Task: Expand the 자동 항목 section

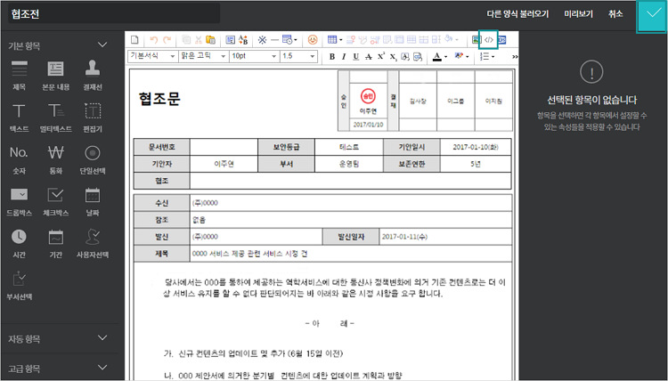Action: (x=102, y=338)
